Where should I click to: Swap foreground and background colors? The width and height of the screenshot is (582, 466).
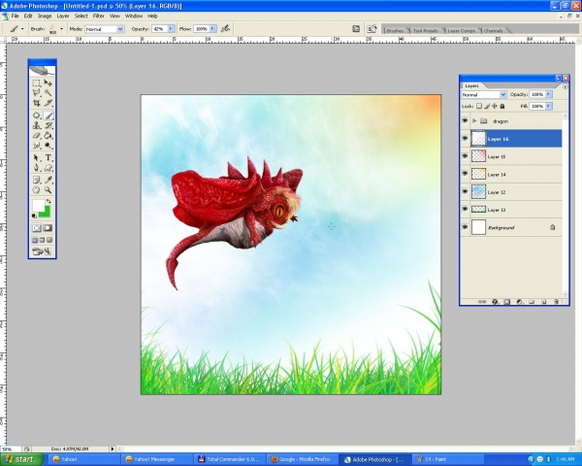[x=48, y=201]
